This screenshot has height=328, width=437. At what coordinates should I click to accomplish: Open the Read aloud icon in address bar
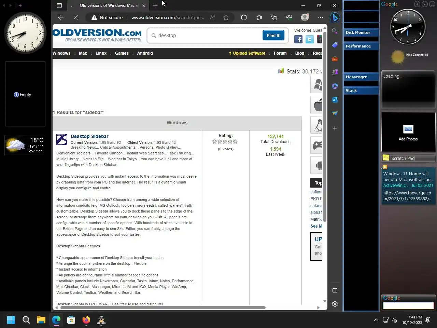(212, 17)
